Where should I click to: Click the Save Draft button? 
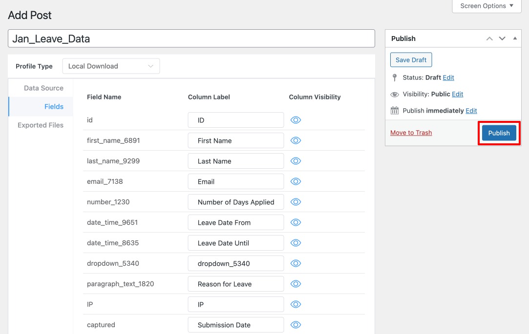[x=411, y=60]
